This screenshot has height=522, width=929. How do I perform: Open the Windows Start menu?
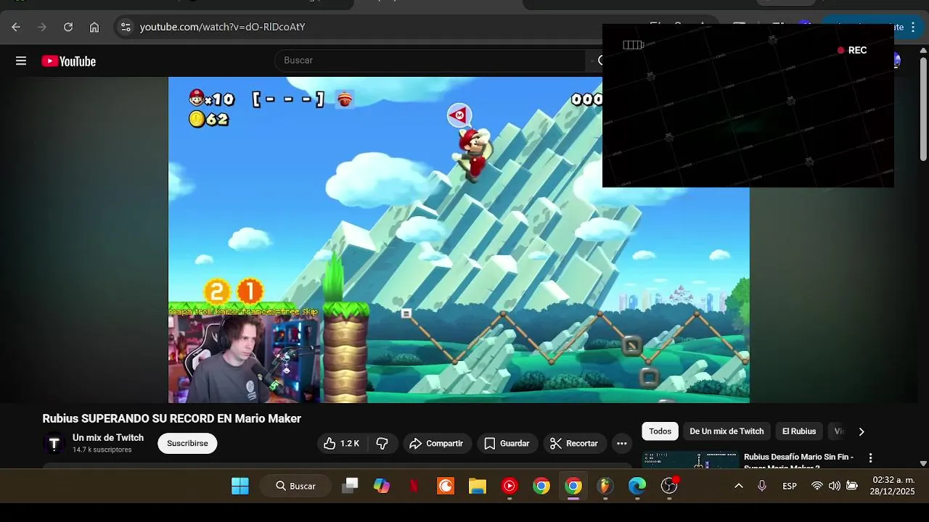point(240,486)
